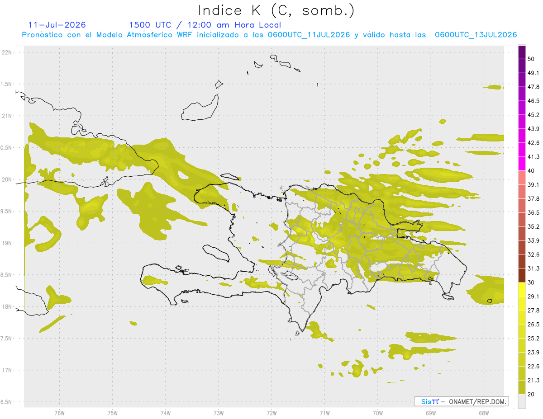The image size is (543, 419).
Task: Click the dark purple swatch above 50
Action: [522, 52]
